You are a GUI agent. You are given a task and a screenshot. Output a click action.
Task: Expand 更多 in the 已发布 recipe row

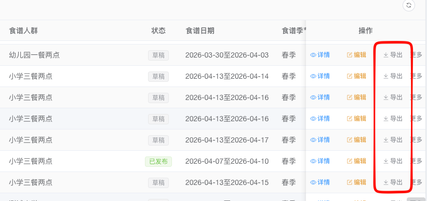[416, 161]
